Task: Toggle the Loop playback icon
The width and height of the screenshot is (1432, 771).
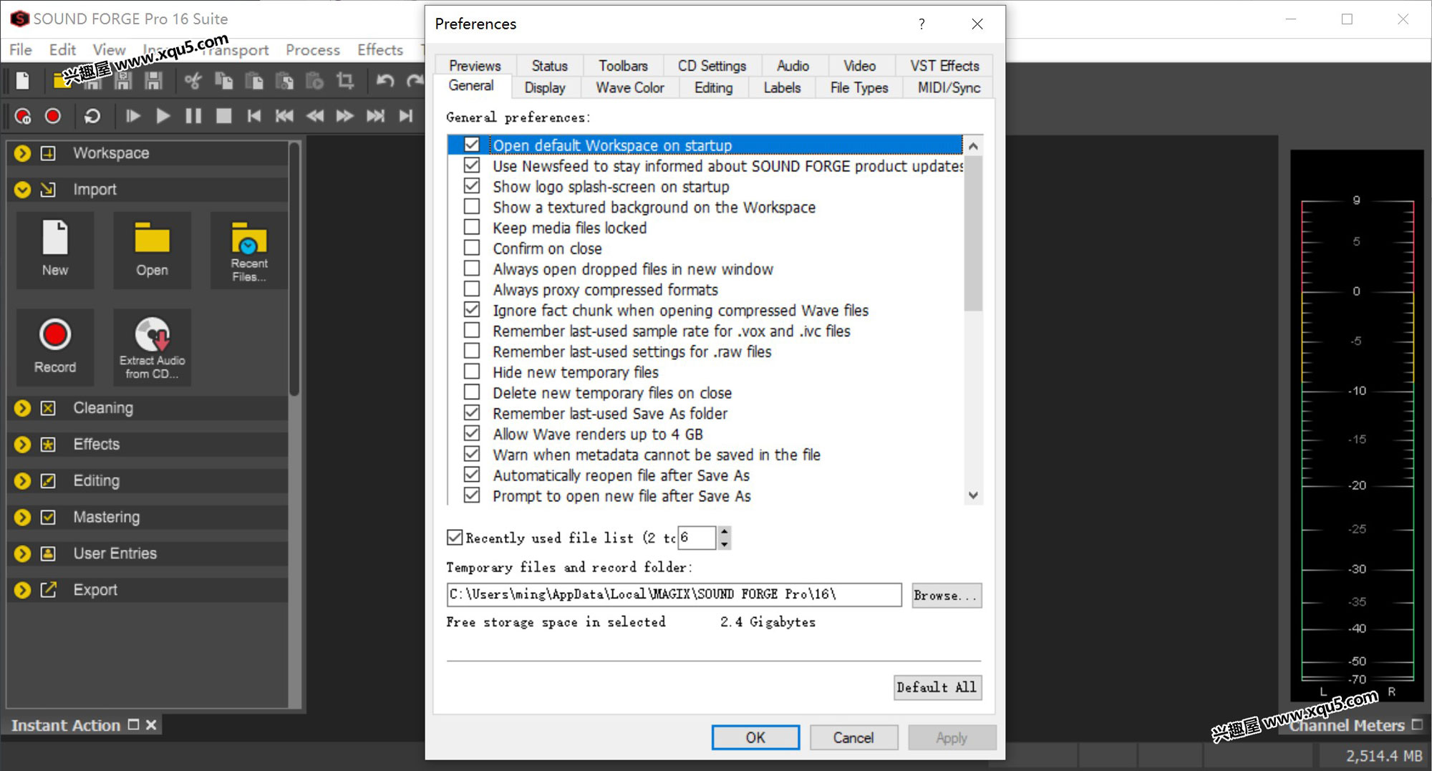Action: 92,116
